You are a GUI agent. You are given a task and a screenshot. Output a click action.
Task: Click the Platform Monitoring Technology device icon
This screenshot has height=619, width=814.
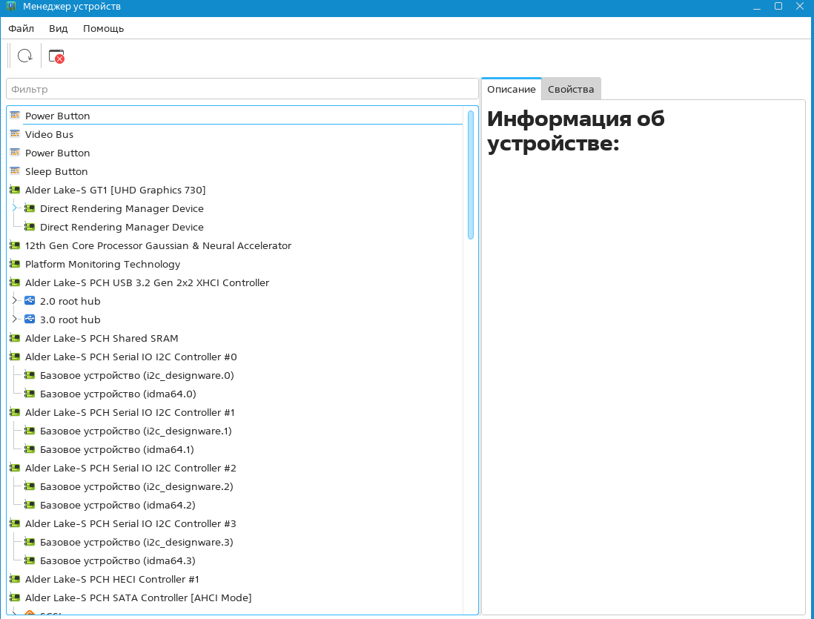pyautogui.click(x=15, y=264)
